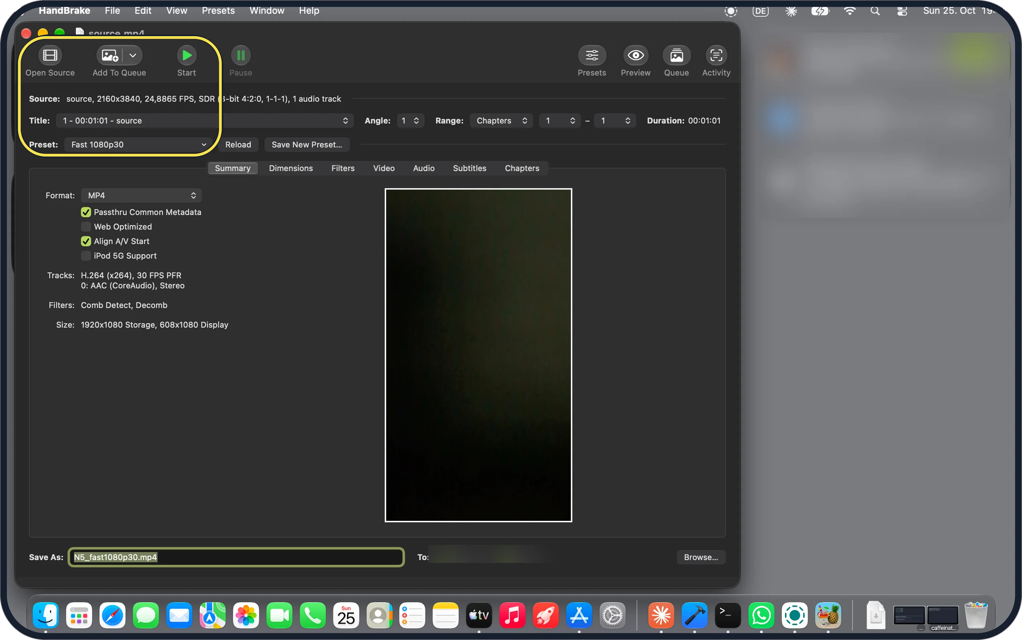Enable Web Optimized checkbox
This screenshot has width=1022, height=640.
tap(86, 226)
